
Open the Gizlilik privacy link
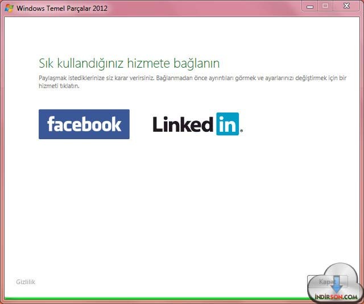tap(26, 282)
